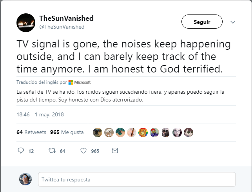The image size is (252, 192).
Task: Open the TheSunVanished display name link
Action: 66,18
